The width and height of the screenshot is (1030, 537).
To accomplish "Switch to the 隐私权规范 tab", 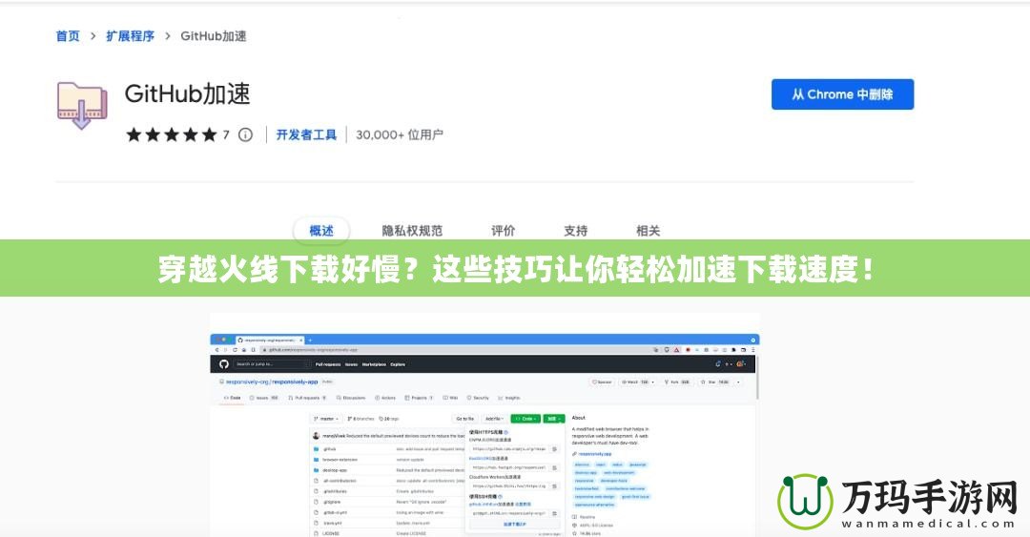I will click(x=413, y=231).
